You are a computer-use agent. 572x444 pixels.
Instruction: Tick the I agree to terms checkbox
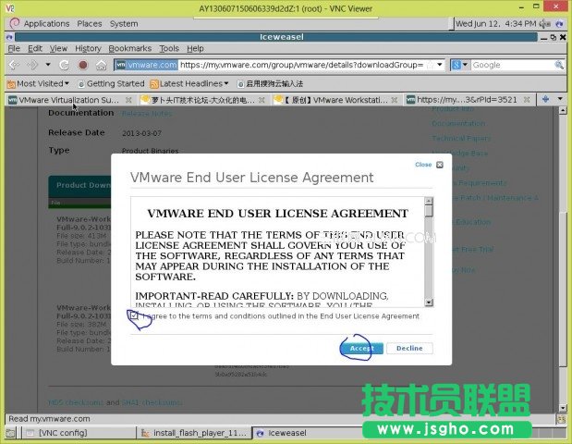click(134, 315)
